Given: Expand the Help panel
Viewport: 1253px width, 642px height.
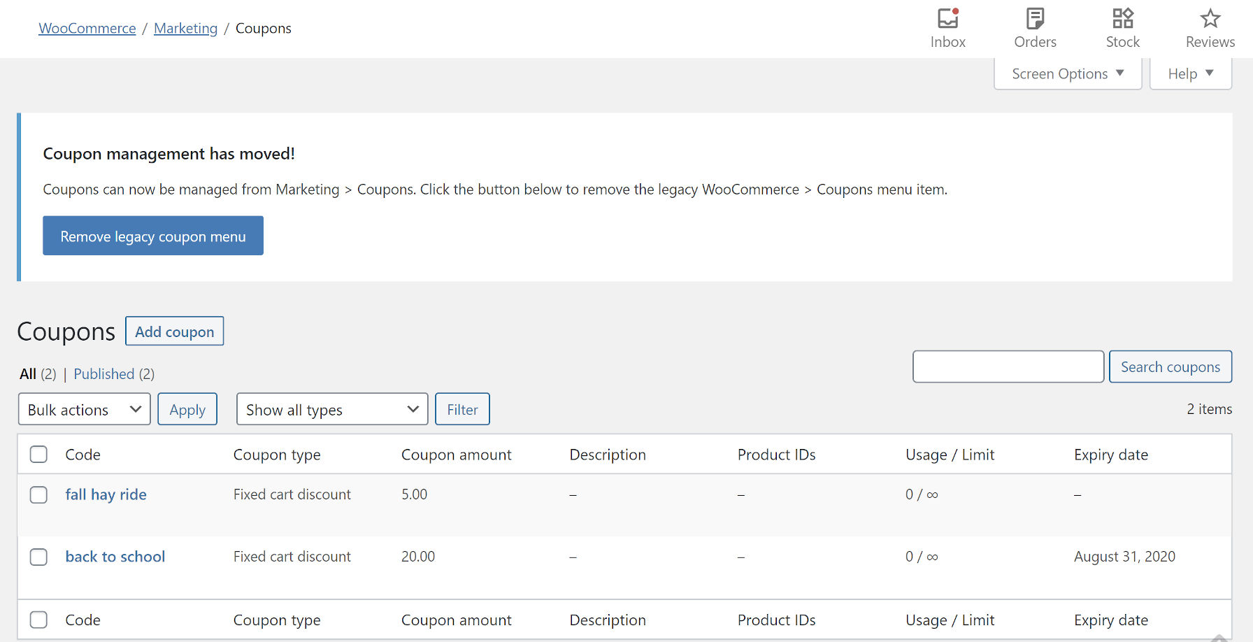Looking at the screenshot, I should pyautogui.click(x=1189, y=73).
